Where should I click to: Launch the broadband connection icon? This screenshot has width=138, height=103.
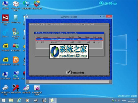16,75
